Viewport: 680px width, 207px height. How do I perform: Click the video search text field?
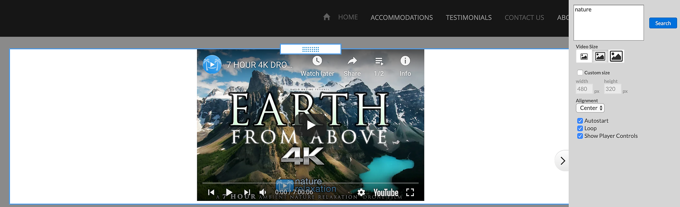pyautogui.click(x=609, y=23)
